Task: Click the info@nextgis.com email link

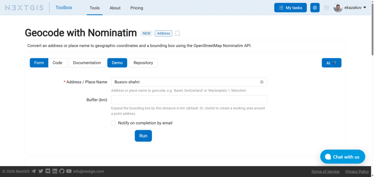Action: 88,171
